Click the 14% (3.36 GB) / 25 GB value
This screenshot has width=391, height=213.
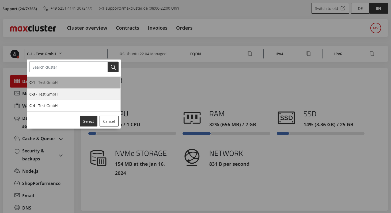coord(328,125)
